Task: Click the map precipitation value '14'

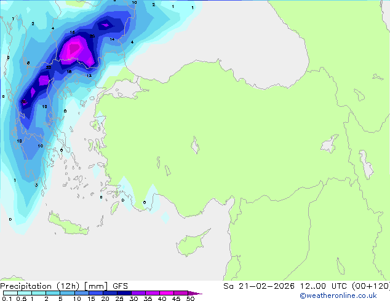Action: pos(112,39)
